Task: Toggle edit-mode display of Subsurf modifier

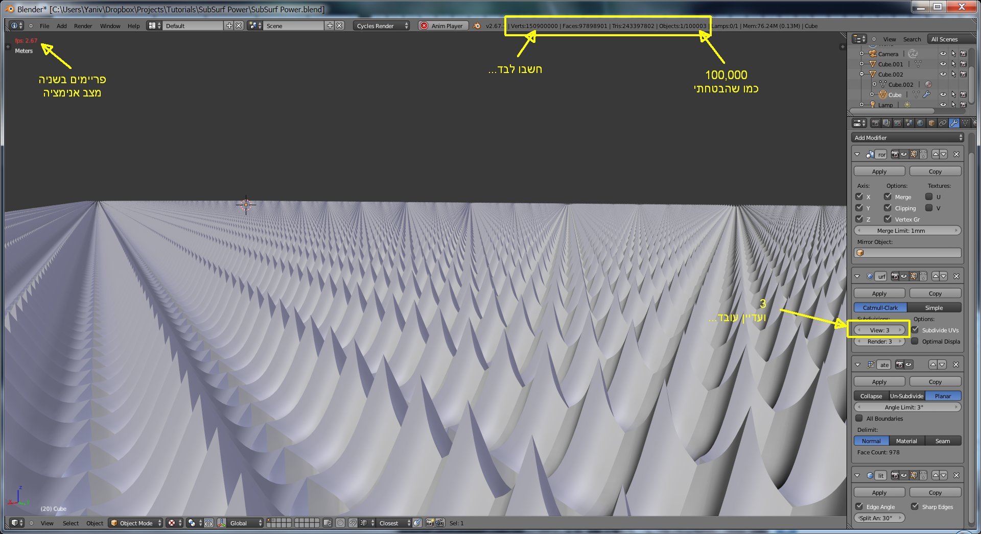Action: click(x=914, y=276)
